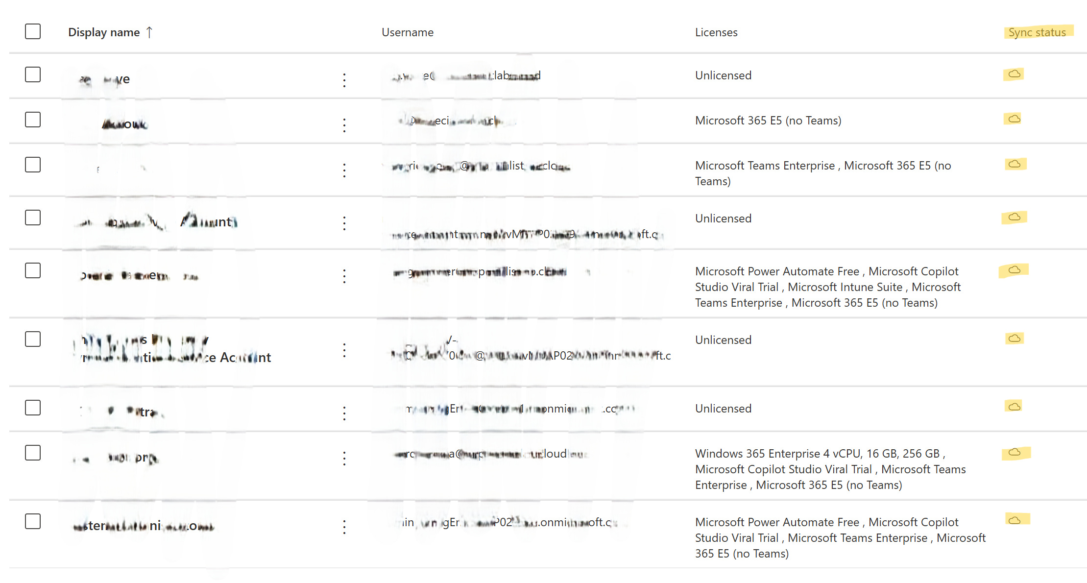Screen dimensions: 1087x583
Task: Open three-dot menu for Windows 365 Enterprise user
Action: (x=344, y=459)
